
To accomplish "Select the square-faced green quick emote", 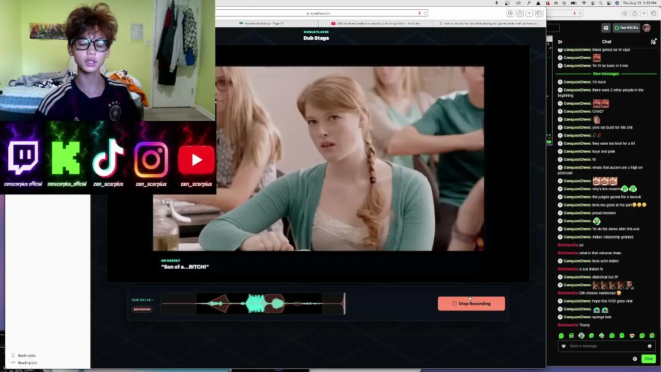I will click(571, 336).
